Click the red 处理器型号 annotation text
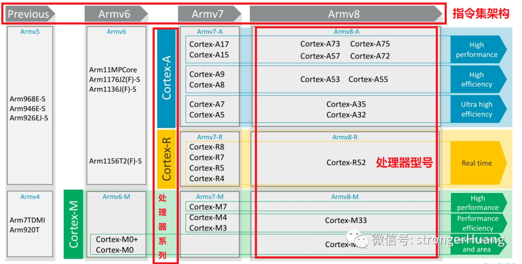Image resolution: width=522 pixels, height=264 pixels. (x=404, y=163)
